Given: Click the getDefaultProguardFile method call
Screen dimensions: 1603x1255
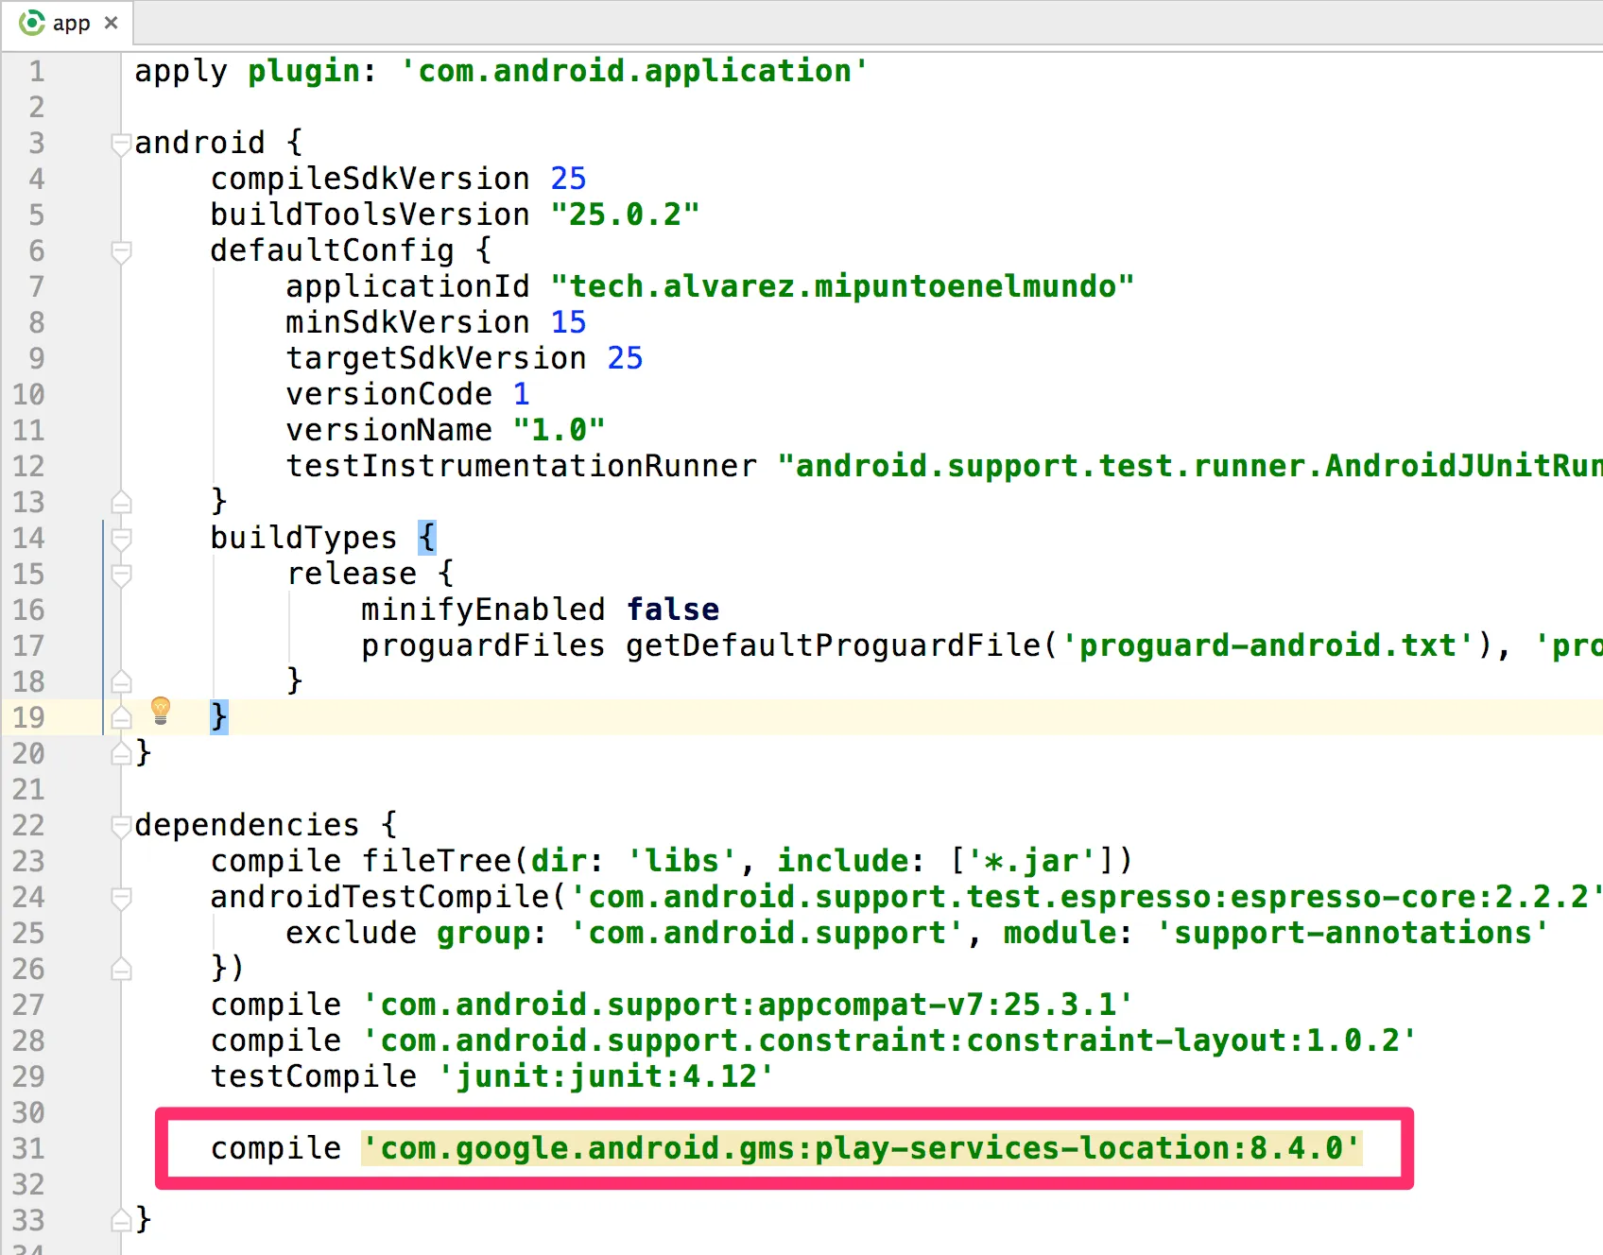Looking at the screenshot, I should (834, 645).
